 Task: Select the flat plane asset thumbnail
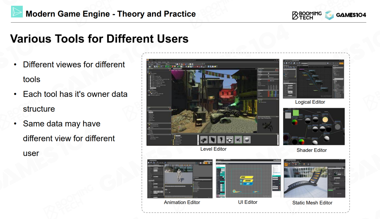pos(212,140)
